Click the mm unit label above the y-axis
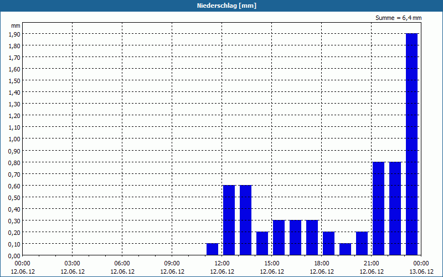This screenshot has width=443, height=277. 16,25
